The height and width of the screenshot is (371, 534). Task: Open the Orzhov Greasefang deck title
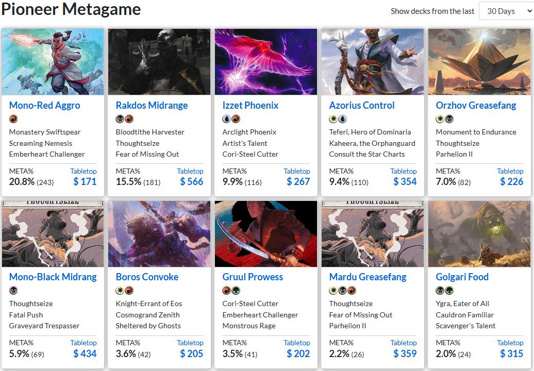pyautogui.click(x=476, y=105)
